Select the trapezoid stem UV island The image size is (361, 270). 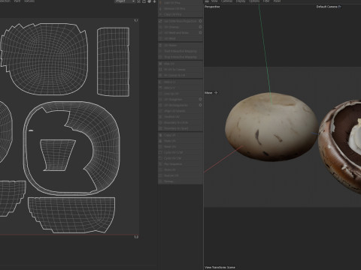point(58,155)
